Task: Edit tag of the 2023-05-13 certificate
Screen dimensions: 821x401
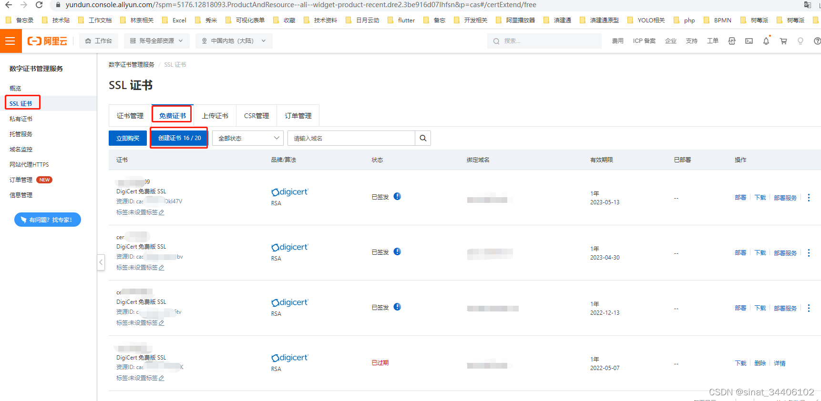Action: point(162,212)
